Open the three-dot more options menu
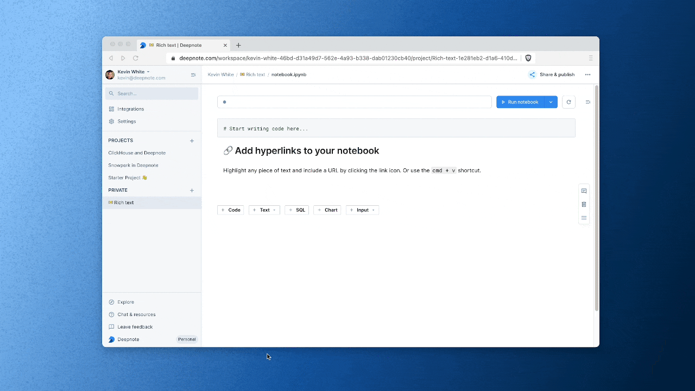The width and height of the screenshot is (695, 391). point(587,75)
